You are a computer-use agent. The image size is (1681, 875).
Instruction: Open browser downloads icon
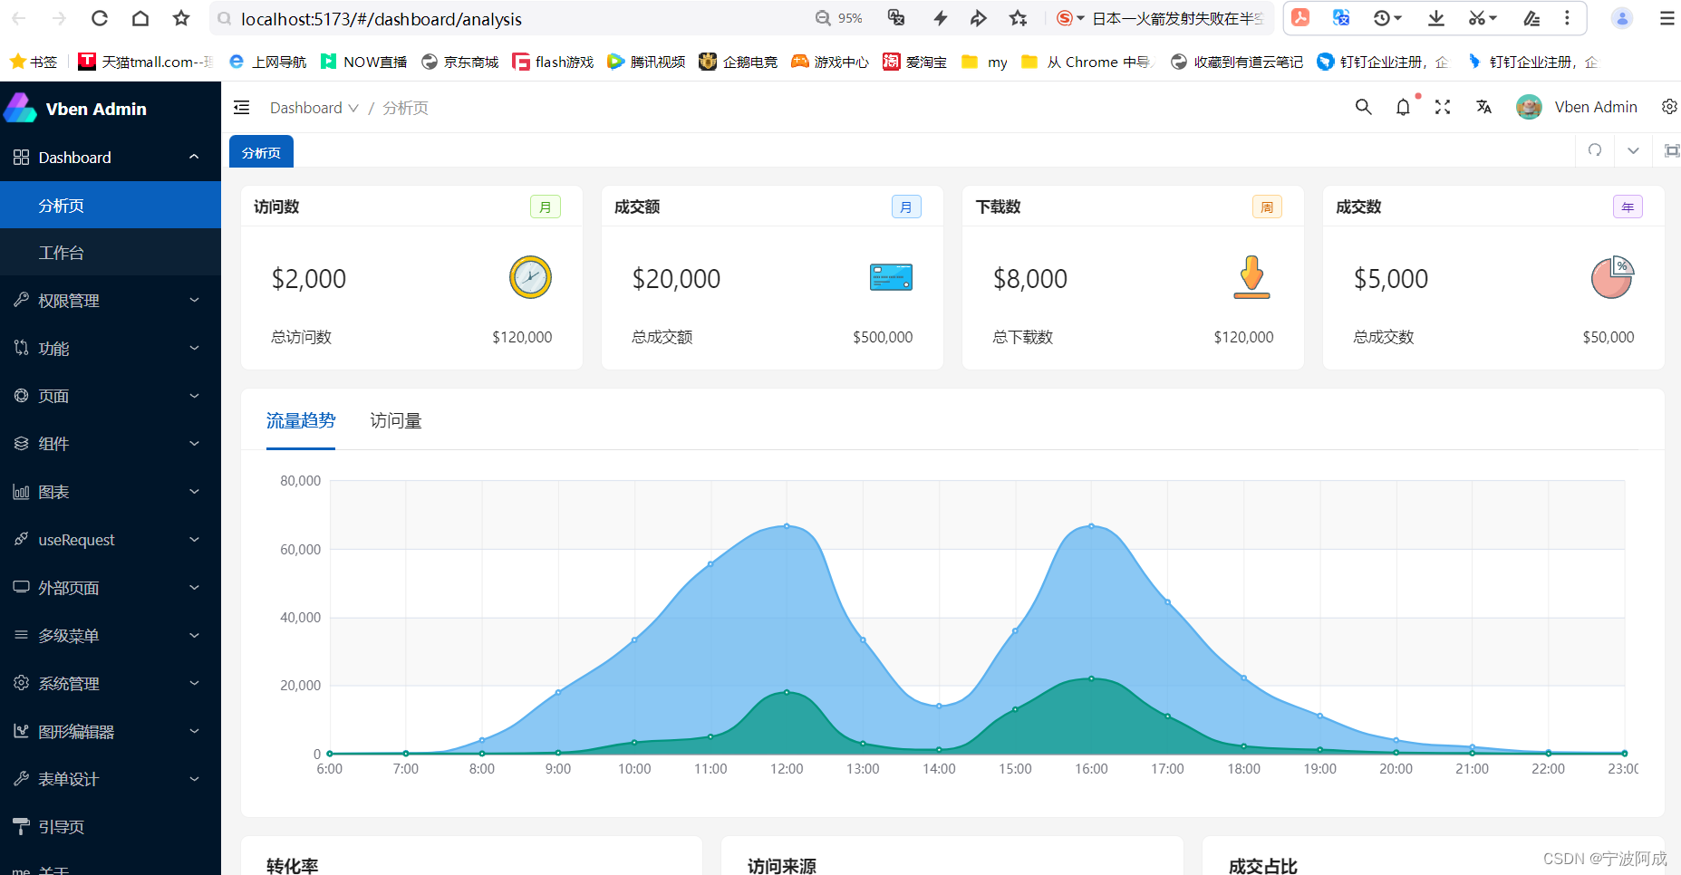click(x=1435, y=18)
